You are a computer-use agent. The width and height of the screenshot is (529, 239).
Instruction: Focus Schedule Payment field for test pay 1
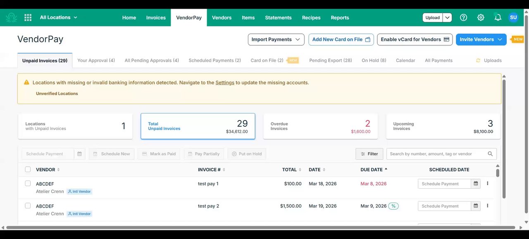click(x=444, y=184)
